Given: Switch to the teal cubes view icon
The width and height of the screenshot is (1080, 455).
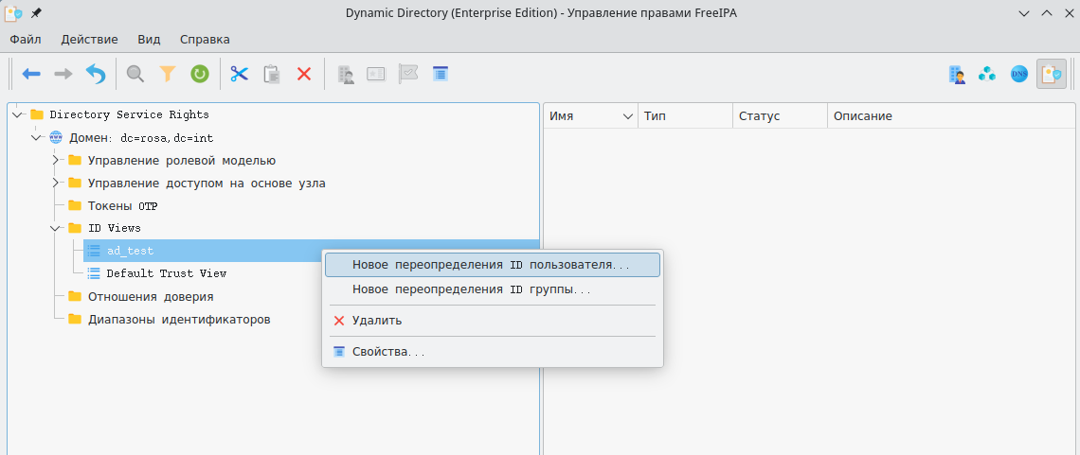Looking at the screenshot, I should pyautogui.click(x=987, y=74).
